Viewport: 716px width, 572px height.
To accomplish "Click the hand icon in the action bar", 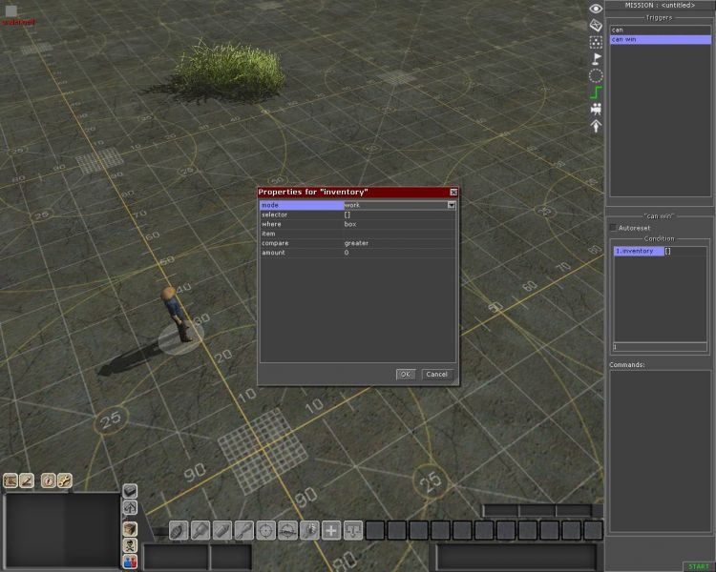I will [x=309, y=530].
